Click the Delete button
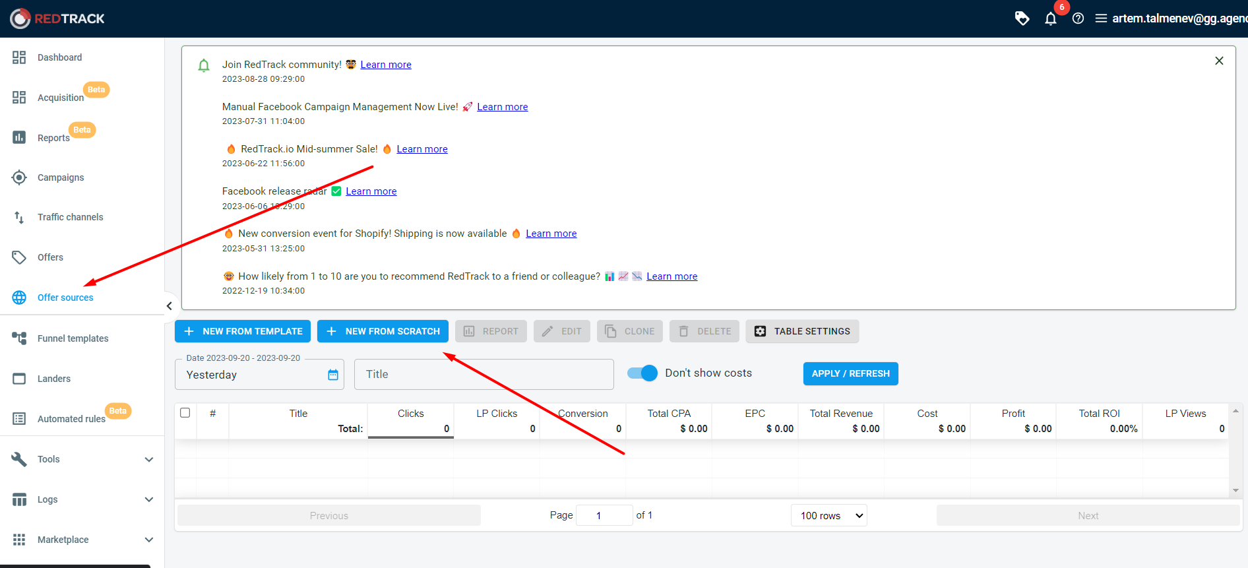This screenshot has width=1248, height=568. tap(704, 331)
